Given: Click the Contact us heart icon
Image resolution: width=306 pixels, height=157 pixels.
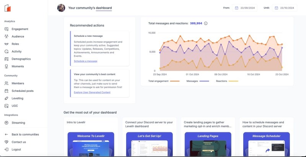Looking at the screenshot, I should (7, 142).
